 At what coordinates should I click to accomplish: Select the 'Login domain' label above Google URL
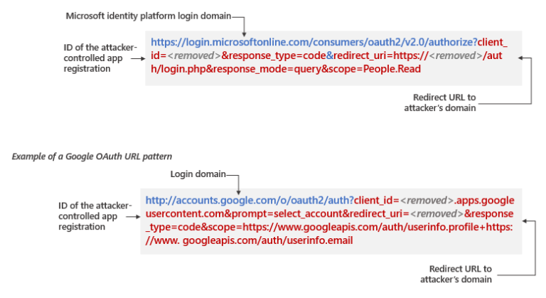197,174
